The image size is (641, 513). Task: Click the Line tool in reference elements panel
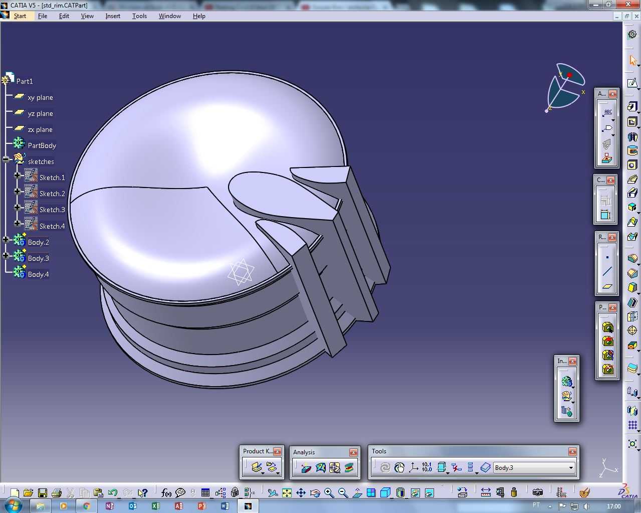(x=607, y=272)
